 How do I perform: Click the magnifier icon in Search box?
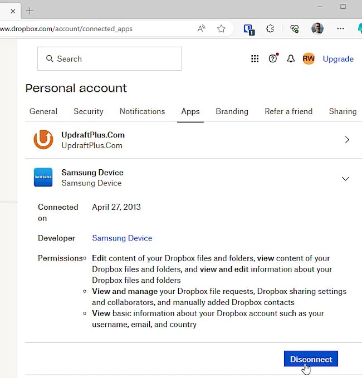(50, 58)
